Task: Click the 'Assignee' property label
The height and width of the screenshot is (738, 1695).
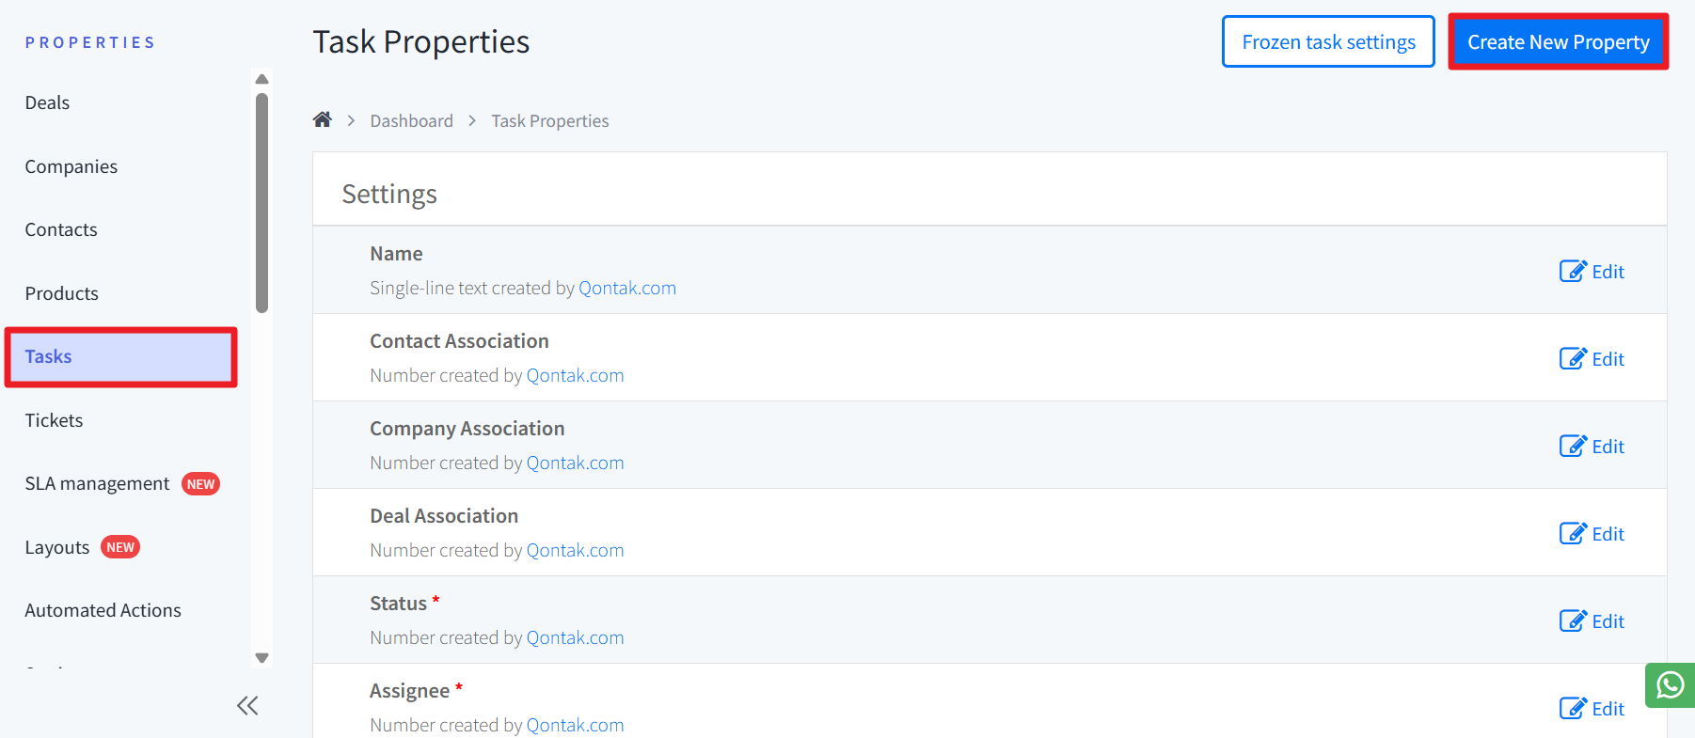Action: 409,692
